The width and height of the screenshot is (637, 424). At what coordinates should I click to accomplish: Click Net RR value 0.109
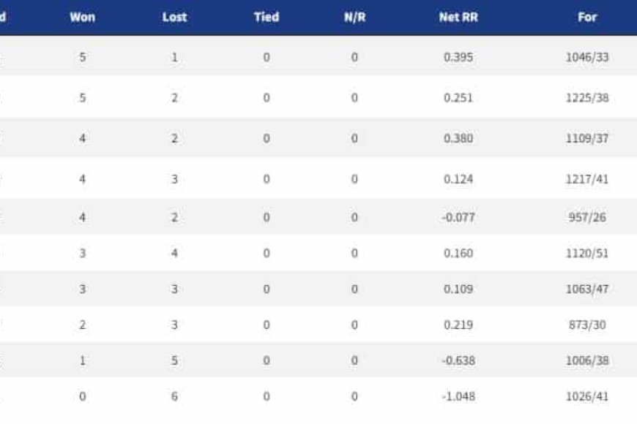coord(458,289)
